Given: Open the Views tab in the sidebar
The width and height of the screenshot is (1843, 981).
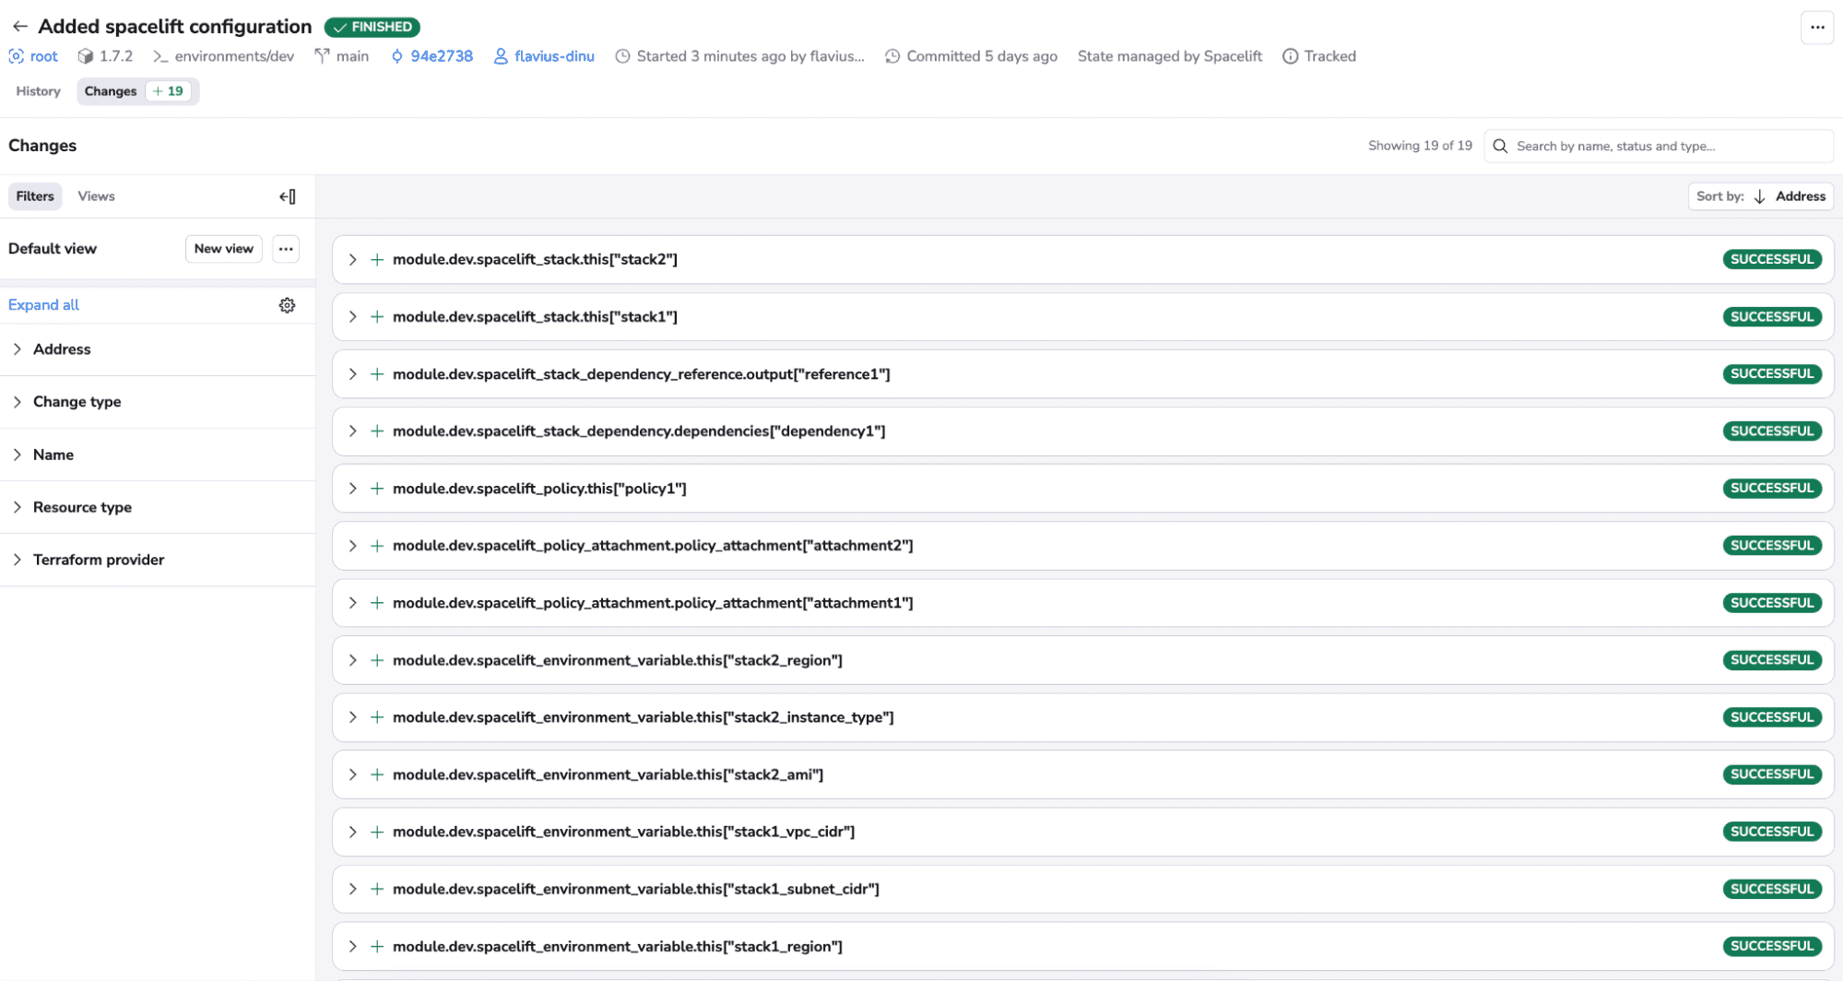Looking at the screenshot, I should tap(96, 196).
